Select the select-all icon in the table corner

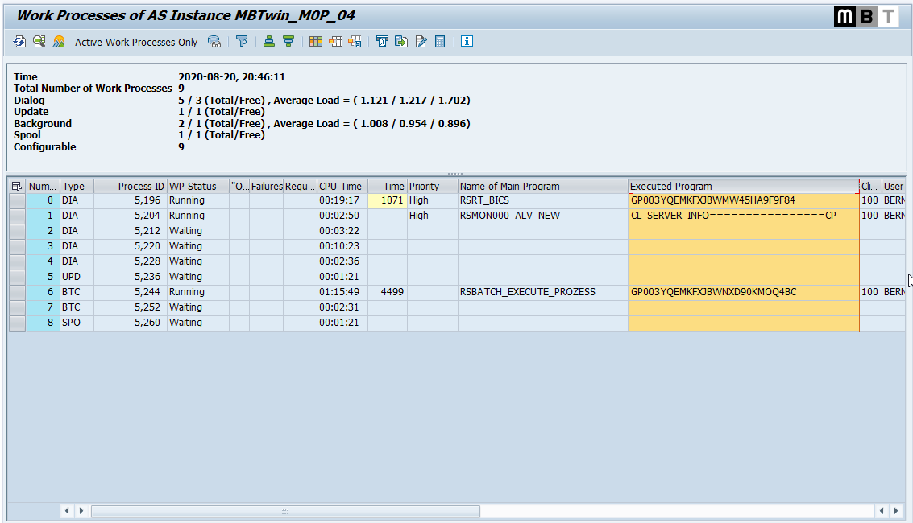point(16,186)
